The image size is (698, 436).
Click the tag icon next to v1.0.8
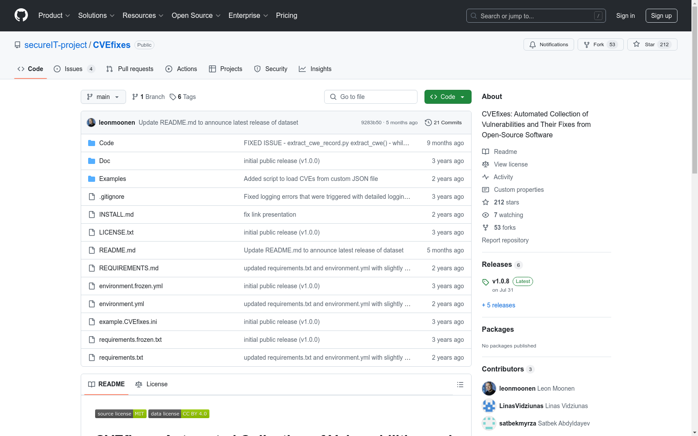coord(486,282)
